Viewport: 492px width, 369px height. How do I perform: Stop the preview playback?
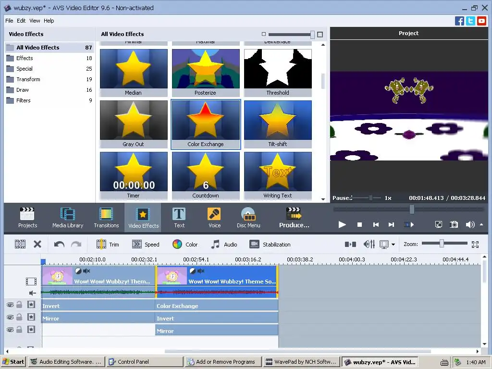[359, 225]
